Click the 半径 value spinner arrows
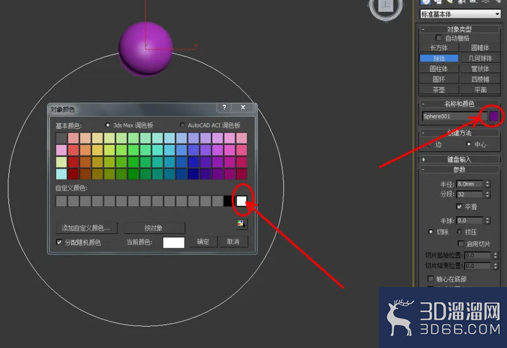507x348 pixels. point(488,184)
